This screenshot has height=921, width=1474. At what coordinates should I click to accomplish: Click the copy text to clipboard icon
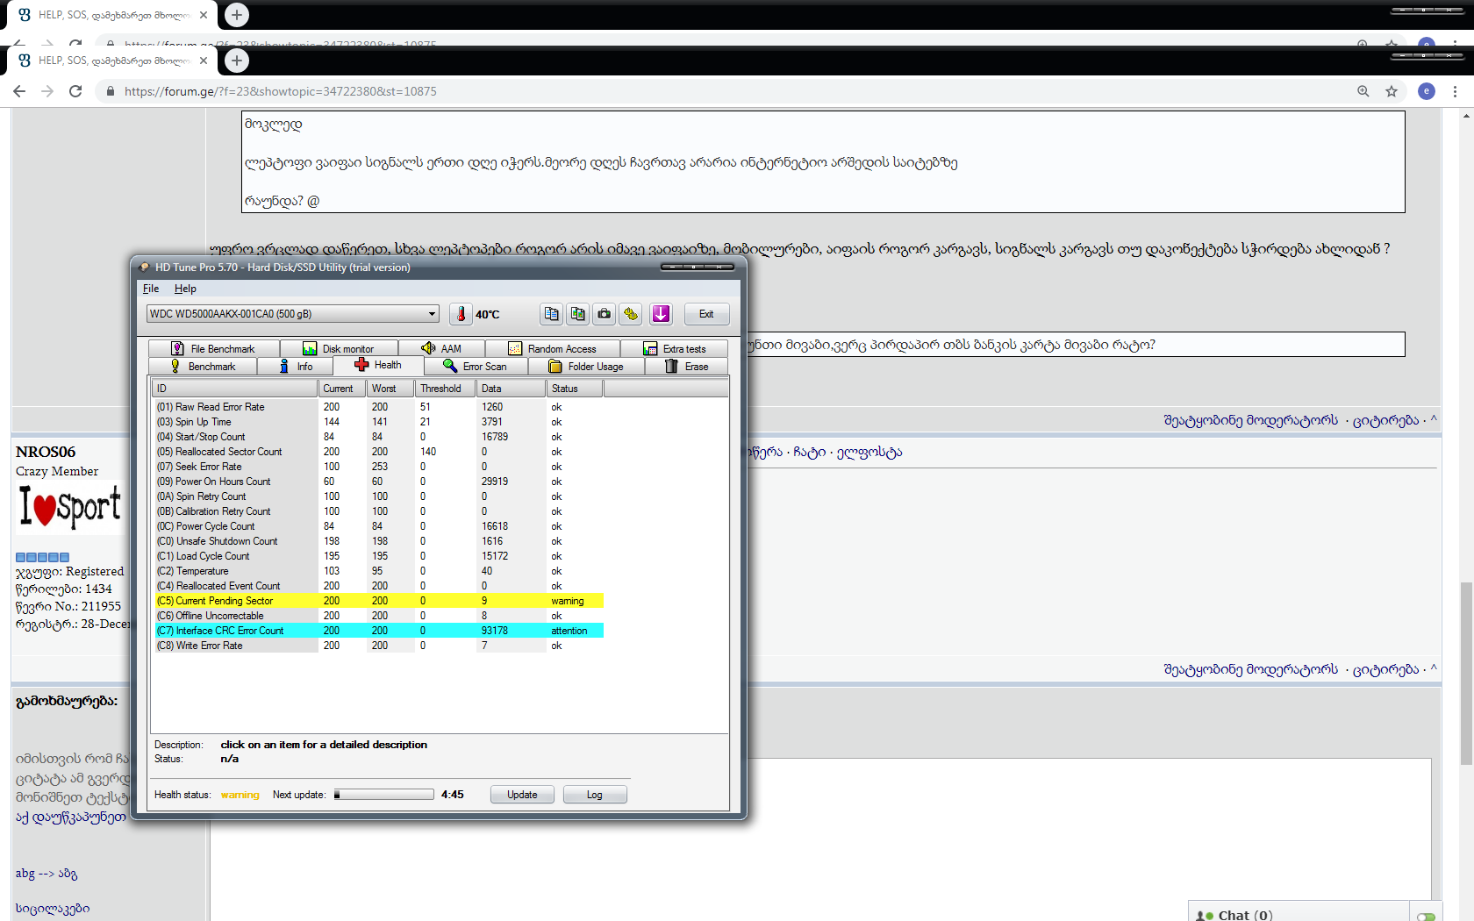pyautogui.click(x=551, y=314)
